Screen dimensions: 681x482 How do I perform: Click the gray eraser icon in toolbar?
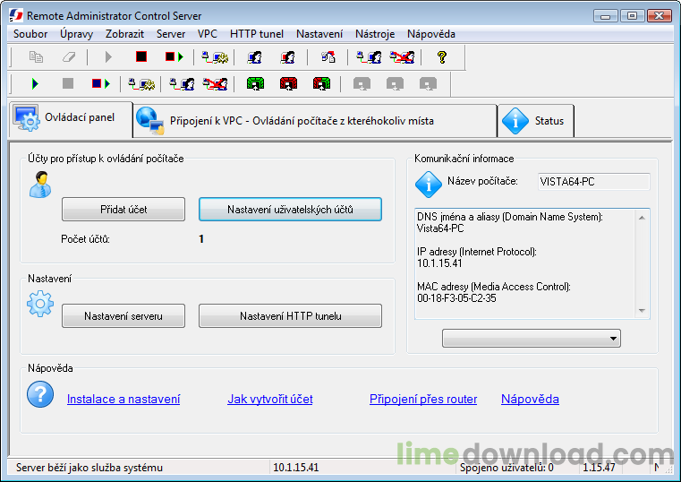point(69,57)
